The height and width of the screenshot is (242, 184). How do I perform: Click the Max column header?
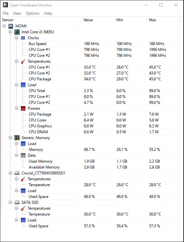coord(163,20)
